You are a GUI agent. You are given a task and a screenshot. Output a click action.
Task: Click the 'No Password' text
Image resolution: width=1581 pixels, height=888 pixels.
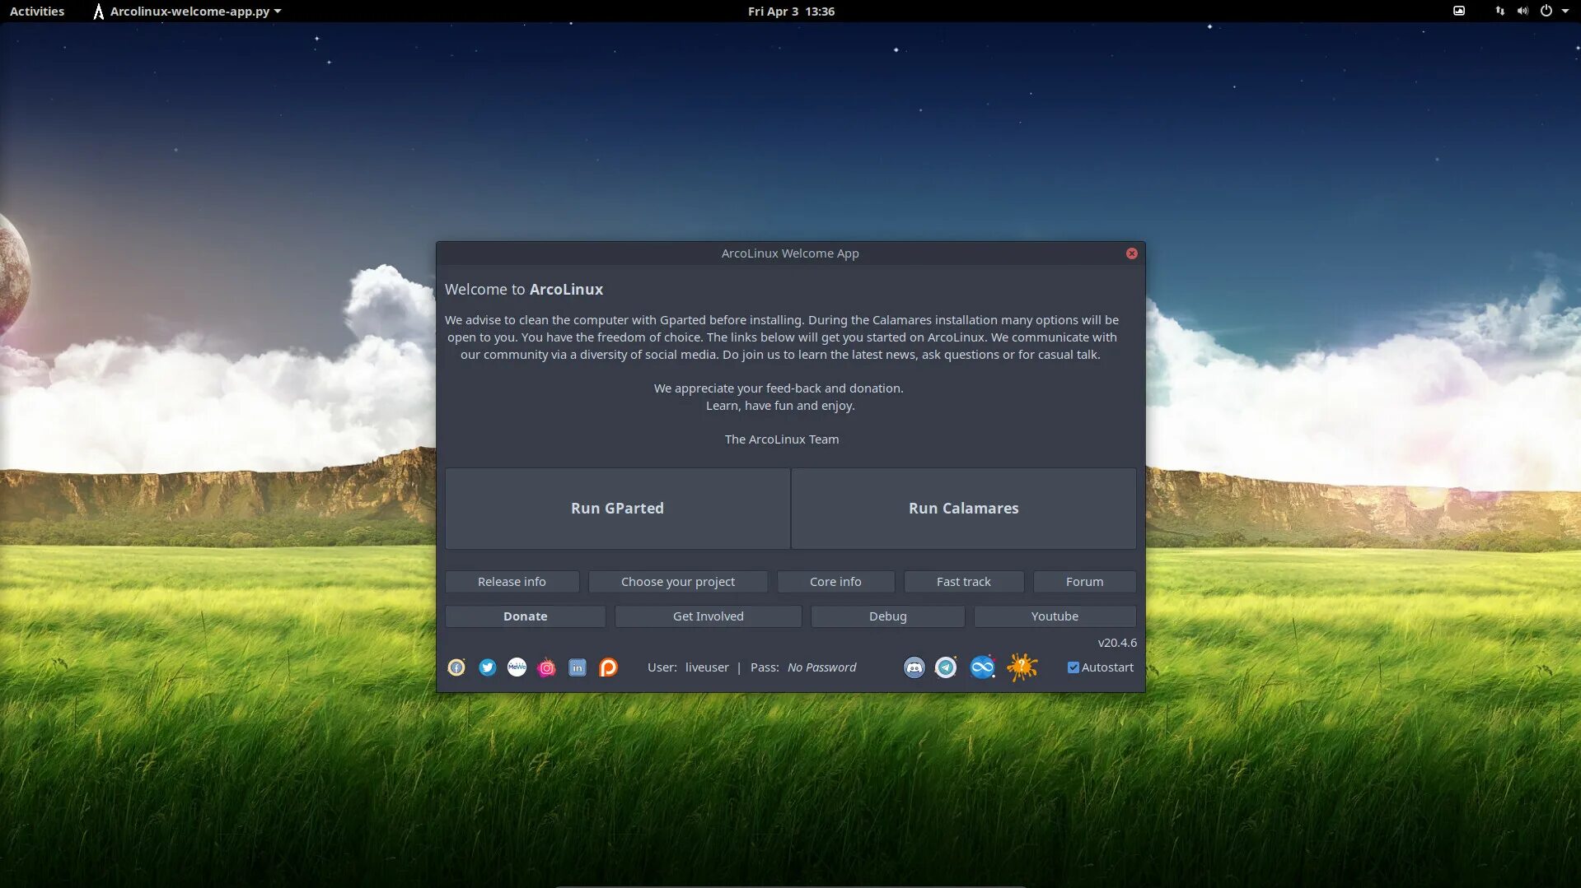point(821,667)
